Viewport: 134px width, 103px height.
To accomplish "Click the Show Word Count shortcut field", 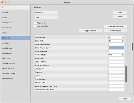I will [116, 65].
